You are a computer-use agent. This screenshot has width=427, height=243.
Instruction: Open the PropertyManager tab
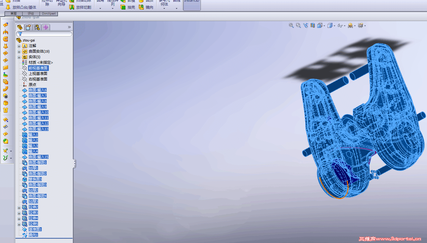[28, 27]
